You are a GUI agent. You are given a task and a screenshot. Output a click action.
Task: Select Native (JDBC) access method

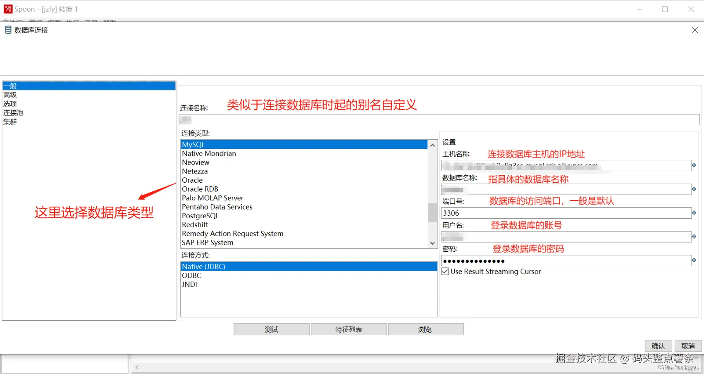309,267
